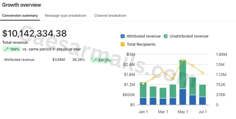This screenshot has width=236, height=119.
Task: Click the Mar 1 blue bar segment
Action: pyautogui.click(x=163, y=102)
